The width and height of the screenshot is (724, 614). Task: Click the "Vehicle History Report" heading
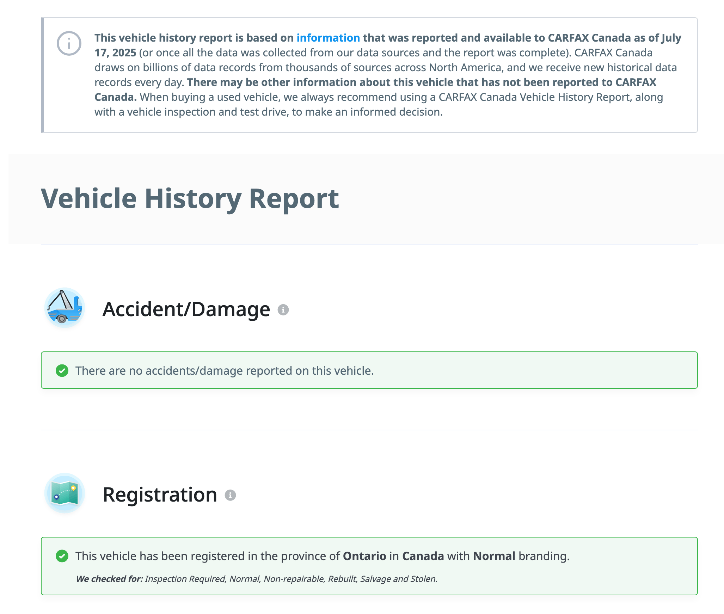click(190, 199)
